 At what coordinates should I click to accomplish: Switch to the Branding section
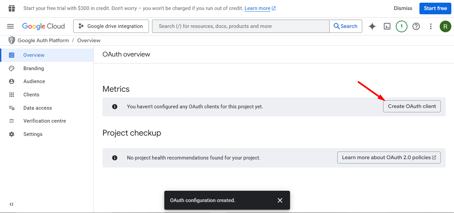33,68
